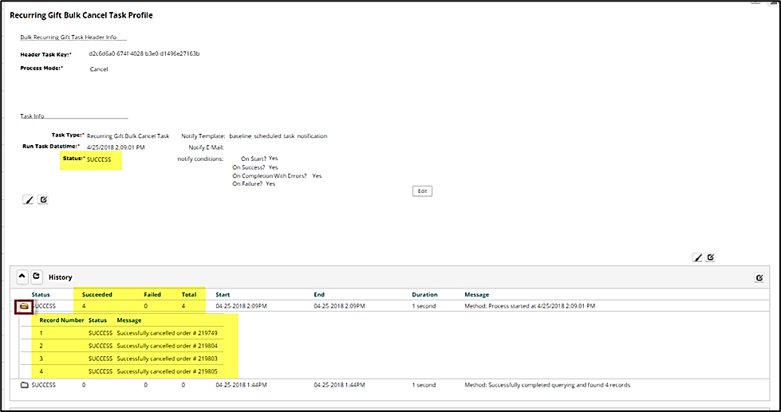Click On Completion With Errors? Yes condition

pyautogui.click(x=277, y=175)
